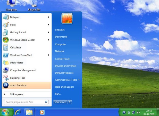Click the Recycle Bin desktop icon
This screenshot has width=159, height=116.
[x=34, y=5]
